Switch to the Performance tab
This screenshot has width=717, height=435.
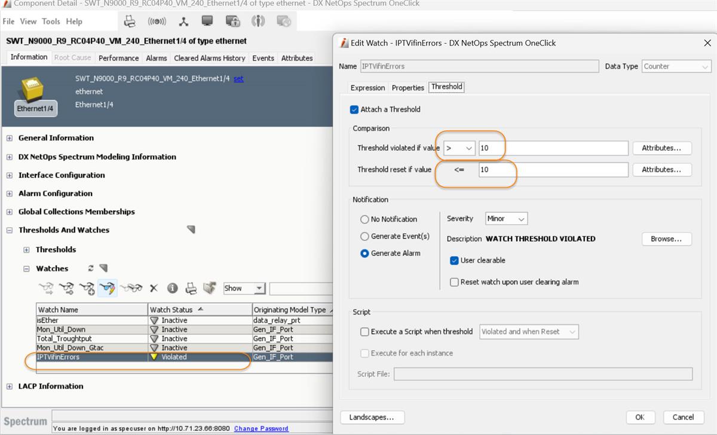(x=119, y=58)
